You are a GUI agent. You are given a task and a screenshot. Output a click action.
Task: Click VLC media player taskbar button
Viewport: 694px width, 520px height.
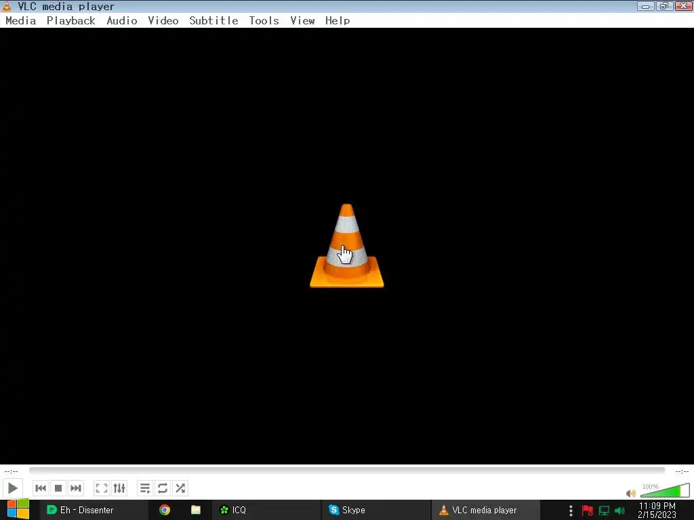pyautogui.click(x=485, y=510)
